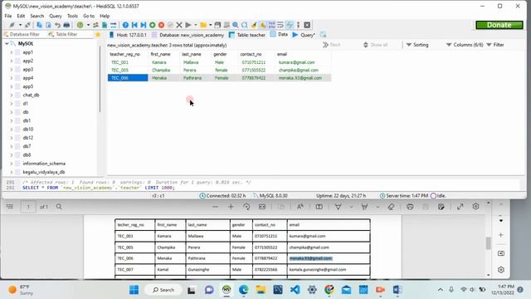Click the PDF viewer search magnifier icon
Image resolution: width=531 pixels, height=299 pixels.
point(59,207)
